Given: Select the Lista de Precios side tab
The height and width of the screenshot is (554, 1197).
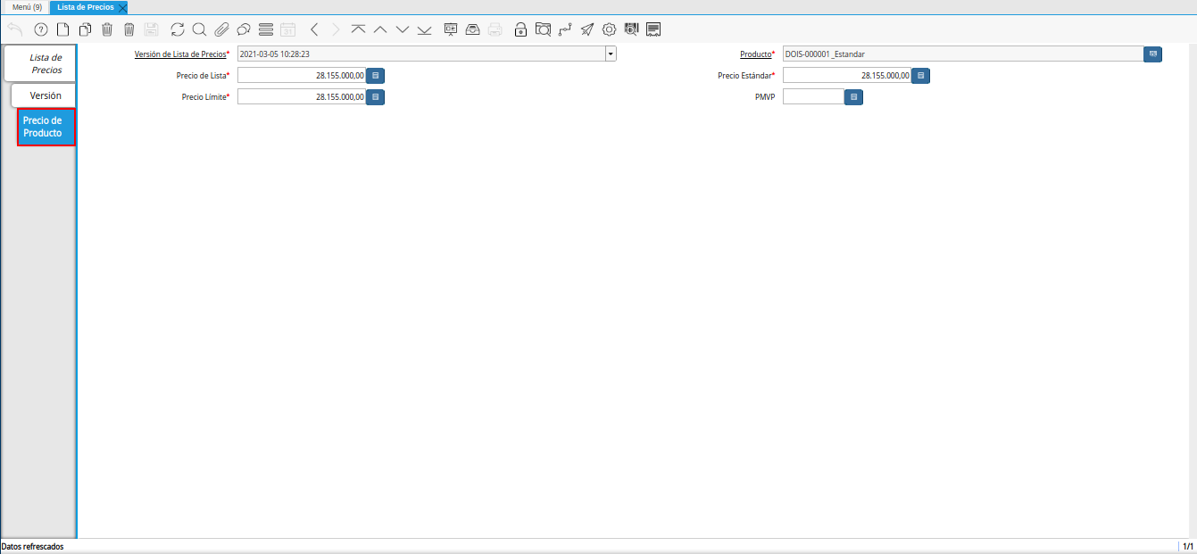Looking at the screenshot, I should [45, 63].
